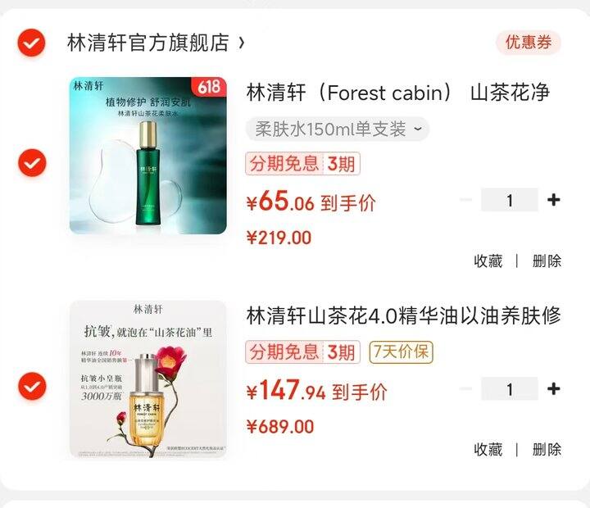Viewport: 590px width, 508px height.
Task: Open the 山茶花油 essence oil product thumbnail
Action: coord(148,379)
